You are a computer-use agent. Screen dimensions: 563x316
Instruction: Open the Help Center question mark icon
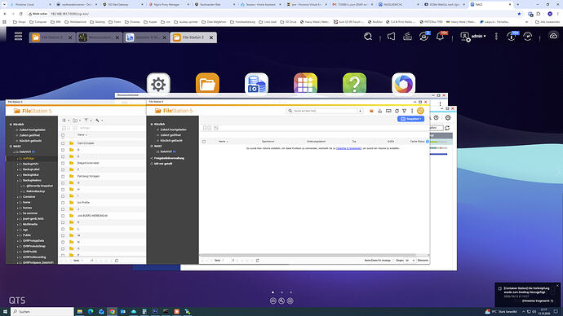point(354,84)
